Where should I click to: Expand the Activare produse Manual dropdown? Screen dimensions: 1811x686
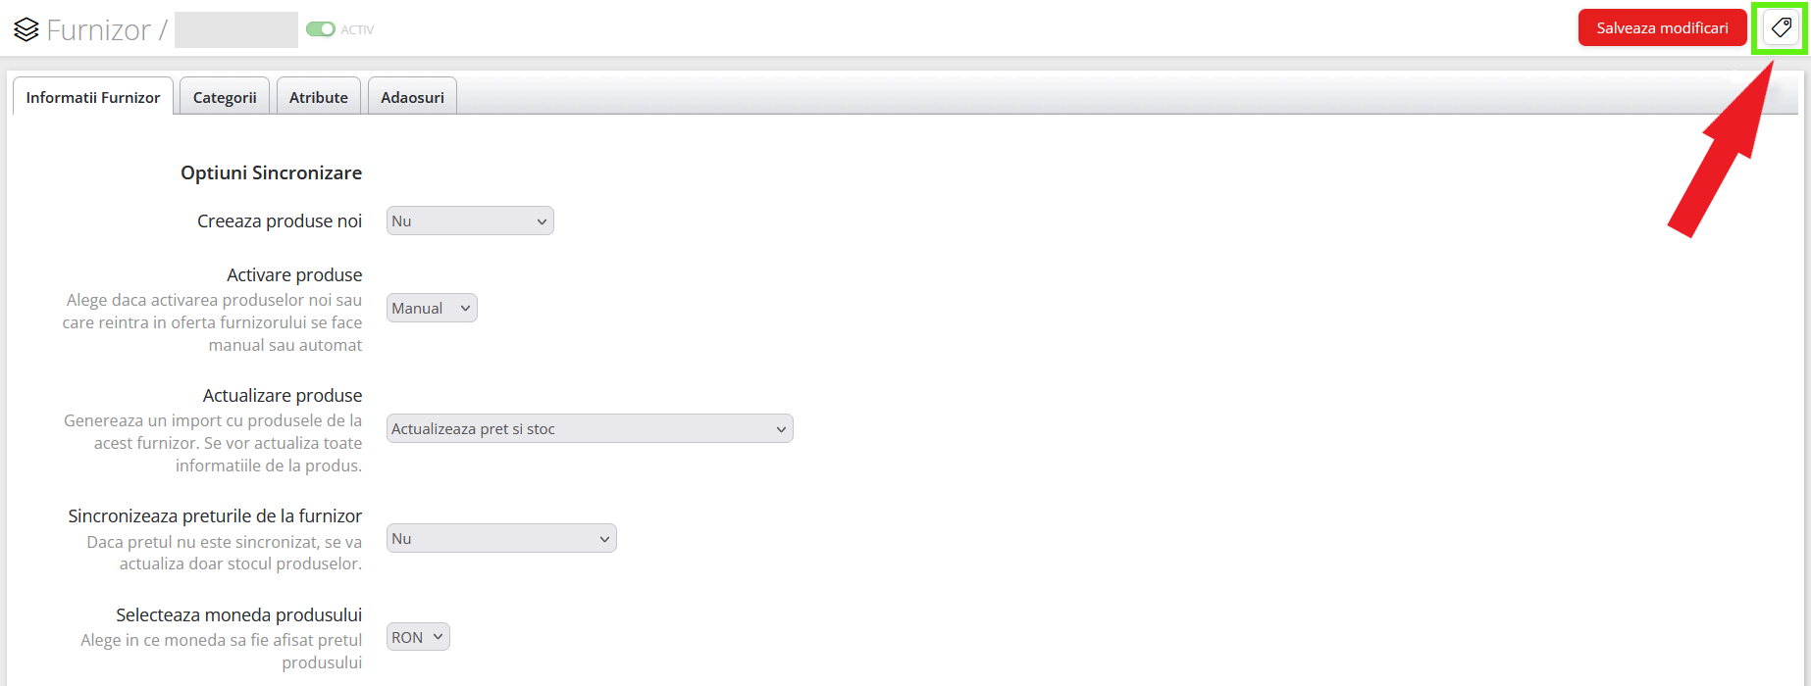tap(432, 309)
